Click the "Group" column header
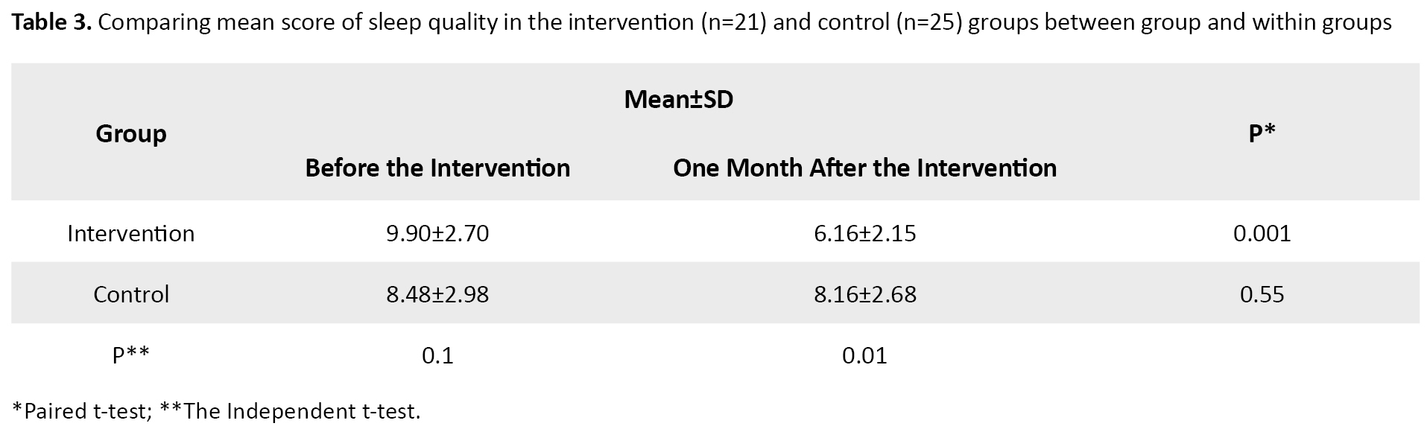 click(x=131, y=134)
